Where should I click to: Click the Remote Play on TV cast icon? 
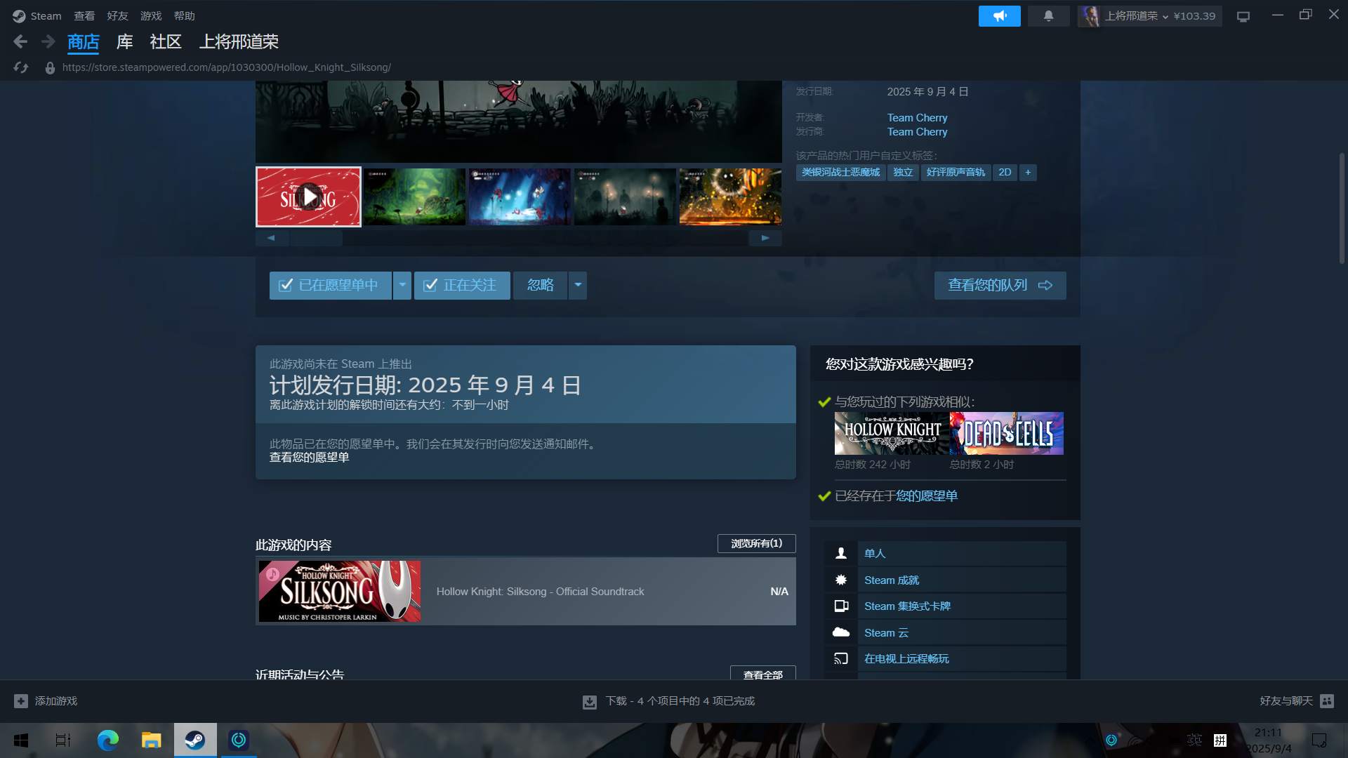click(840, 659)
